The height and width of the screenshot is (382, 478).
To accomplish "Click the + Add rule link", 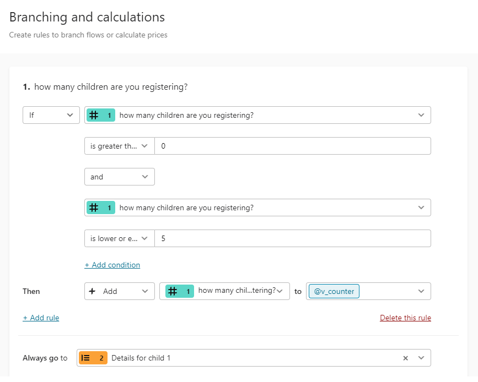I will 41,318.
